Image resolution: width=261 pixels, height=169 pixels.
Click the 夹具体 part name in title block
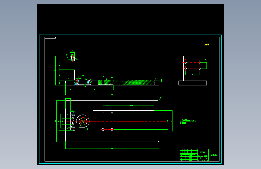214,155
